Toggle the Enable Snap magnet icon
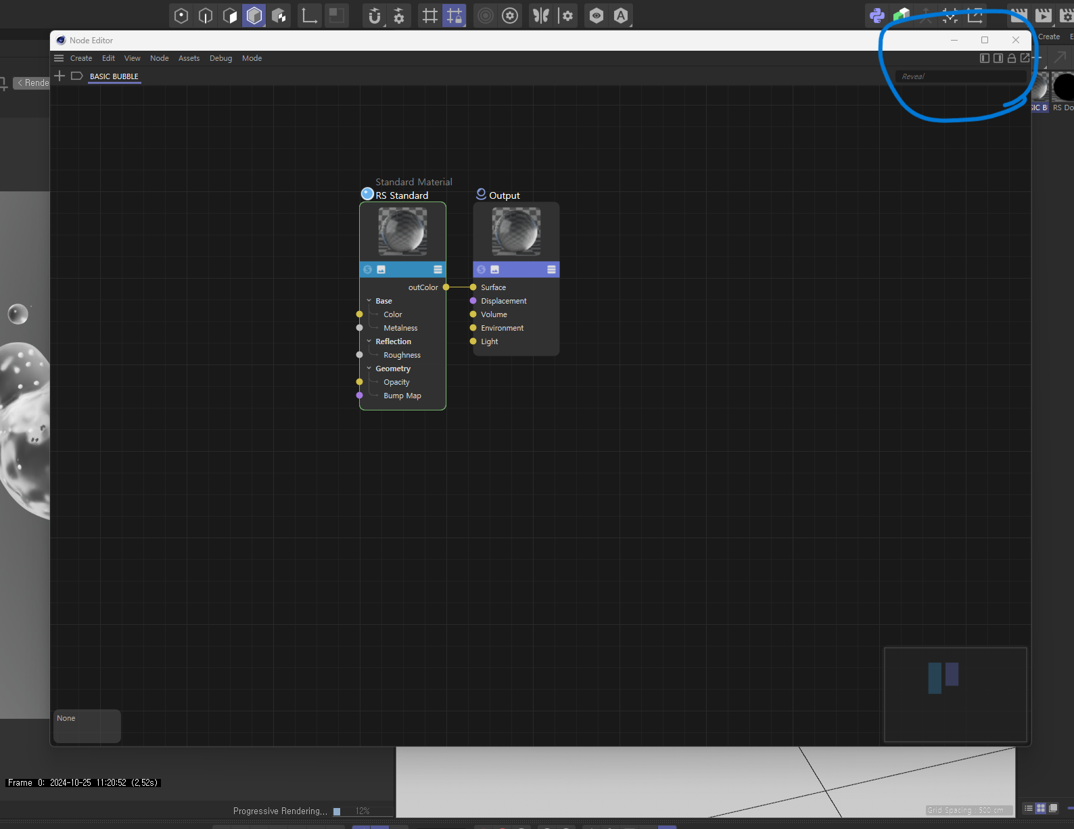This screenshot has height=829, width=1074. (374, 16)
